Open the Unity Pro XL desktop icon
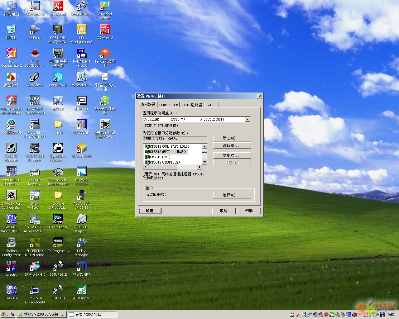The height and width of the screenshot is (319, 399). (58, 79)
